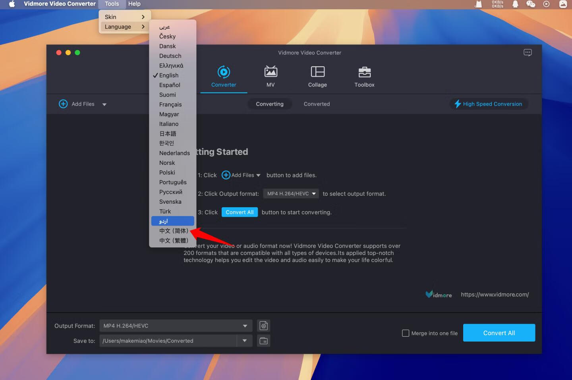Select the Korean 한국인 language option
The height and width of the screenshot is (380, 572).
click(173, 143)
